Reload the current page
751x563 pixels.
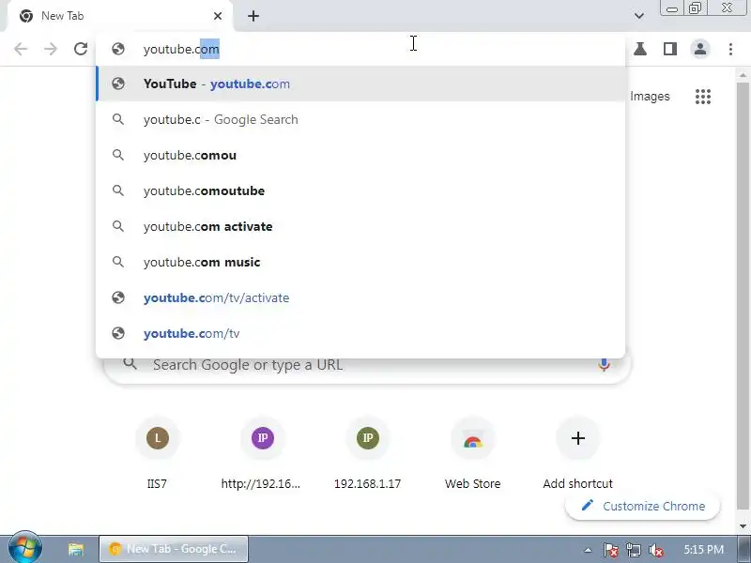[81, 49]
